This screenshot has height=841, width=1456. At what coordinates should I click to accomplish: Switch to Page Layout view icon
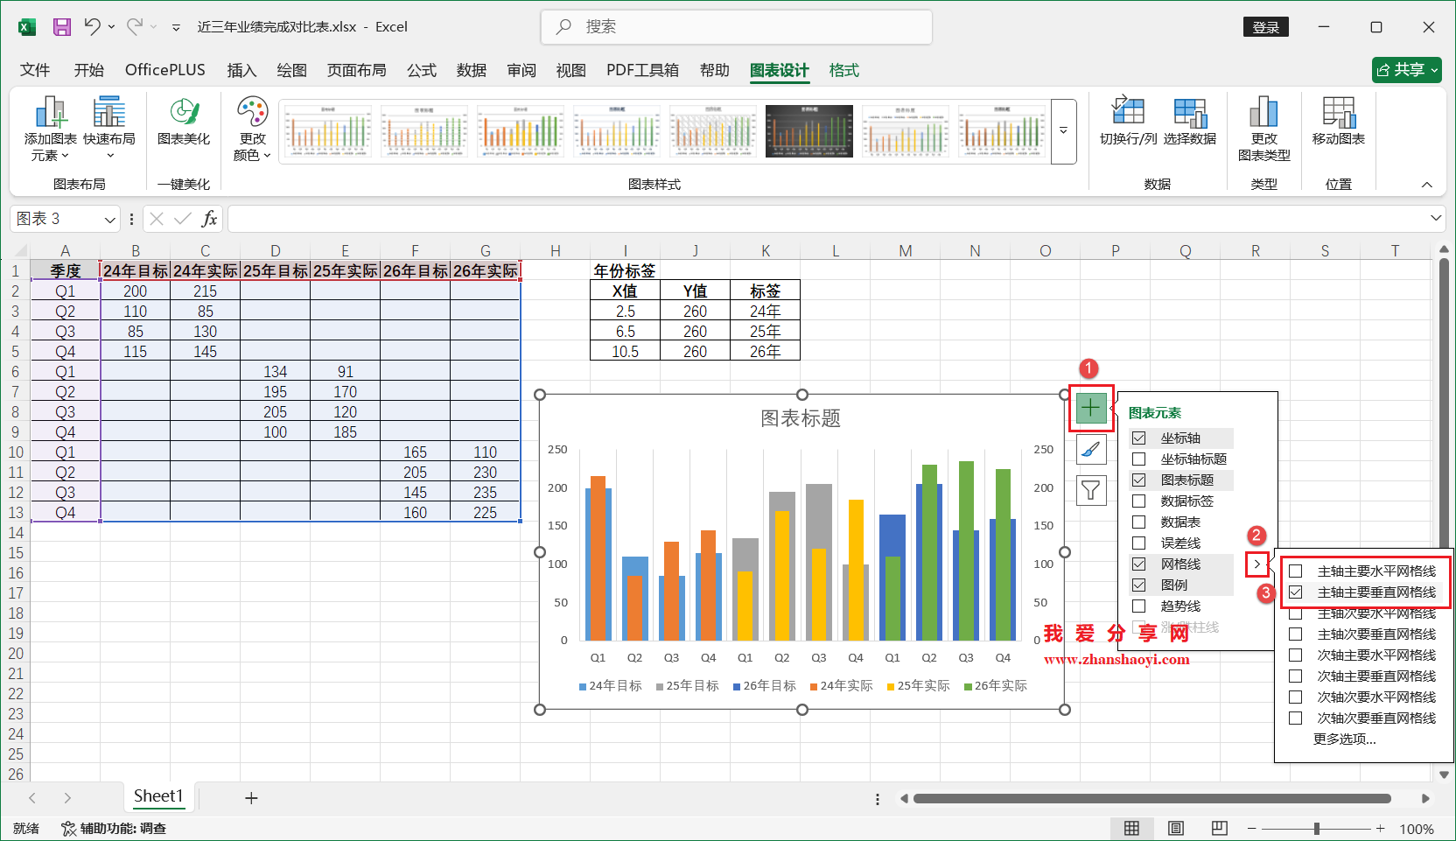pos(1176,829)
